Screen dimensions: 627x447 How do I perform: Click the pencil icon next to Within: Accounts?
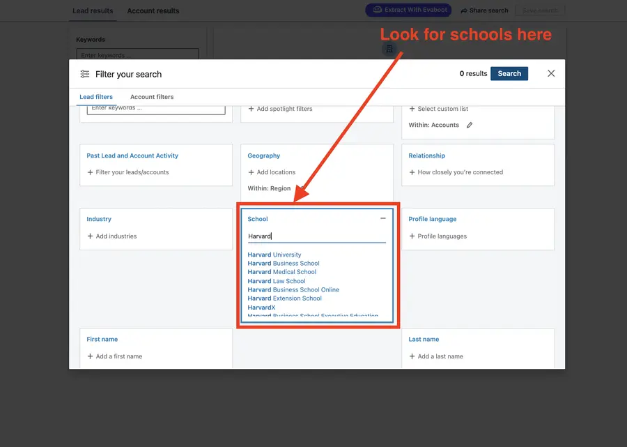(x=470, y=126)
